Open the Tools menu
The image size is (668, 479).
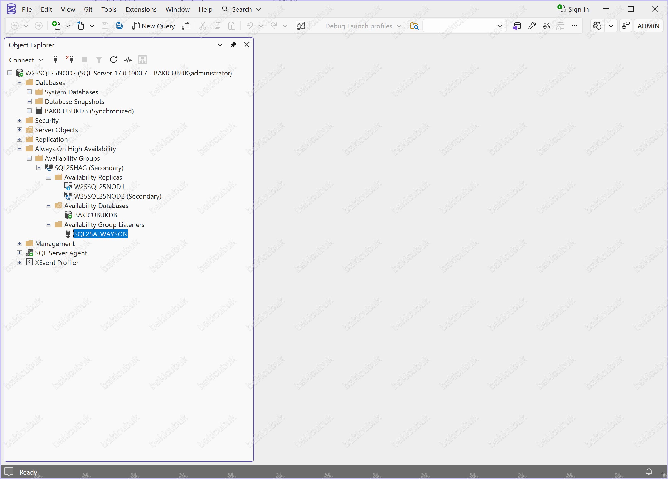pyautogui.click(x=109, y=9)
